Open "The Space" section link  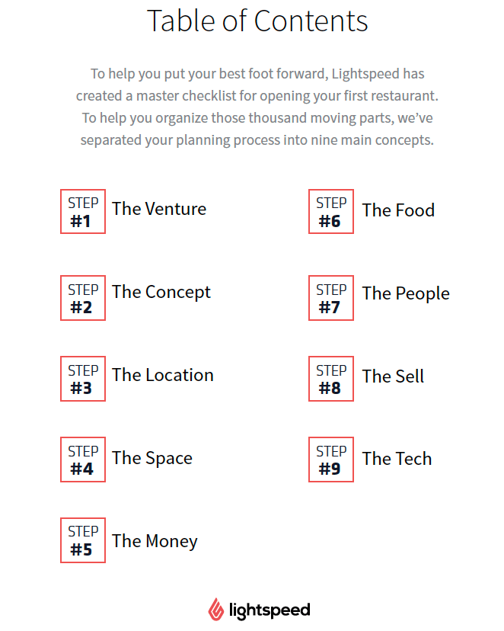click(152, 458)
